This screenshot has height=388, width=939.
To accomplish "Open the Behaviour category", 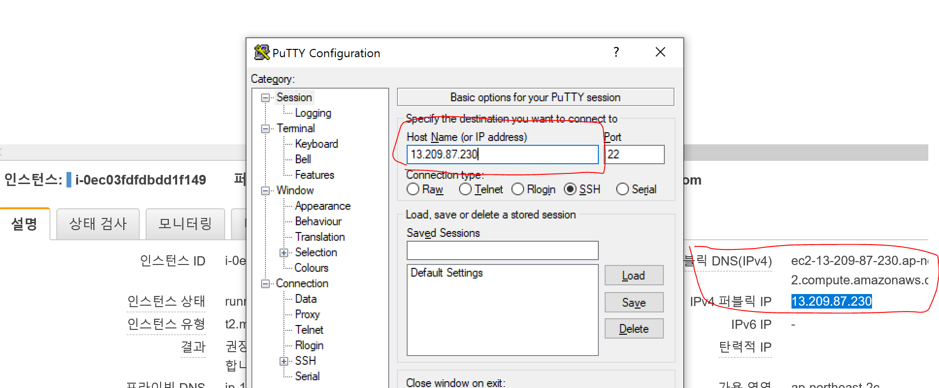I will 318,221.
